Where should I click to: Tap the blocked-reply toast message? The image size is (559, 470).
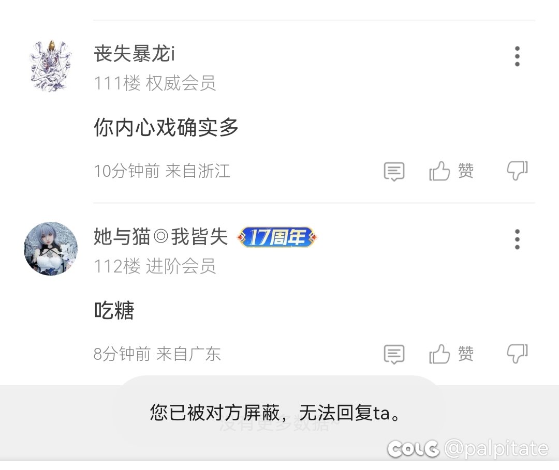pyautogui.click(x=275, y=413)
